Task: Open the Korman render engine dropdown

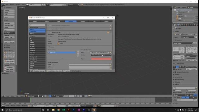Action: tap(73, 5)
